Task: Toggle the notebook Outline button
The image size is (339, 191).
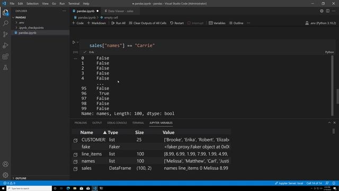Action: point(236,23)
